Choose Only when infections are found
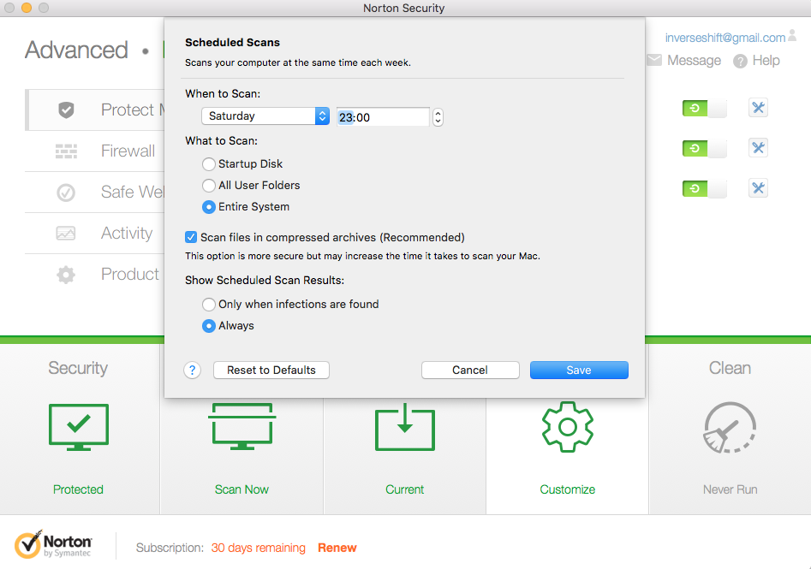This screenshot has width=811, height=569. point(209,305)
